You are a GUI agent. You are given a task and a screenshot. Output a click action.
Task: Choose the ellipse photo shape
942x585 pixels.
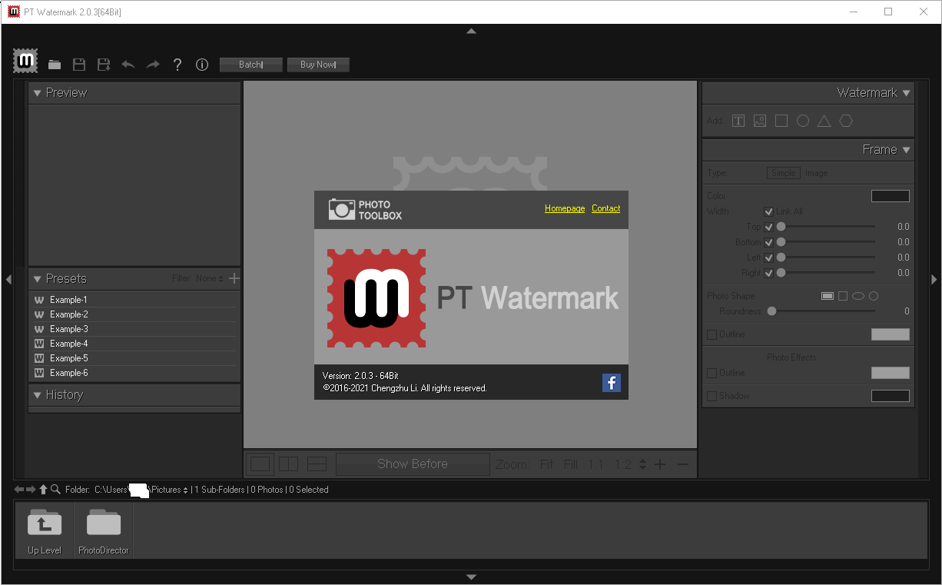click(858, 296)
